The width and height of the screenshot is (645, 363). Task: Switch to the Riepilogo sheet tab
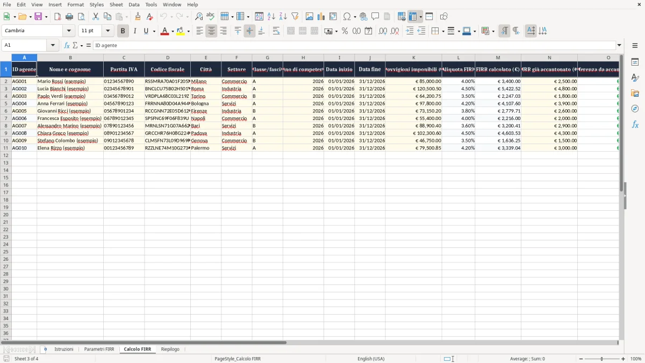coord(170,349)
